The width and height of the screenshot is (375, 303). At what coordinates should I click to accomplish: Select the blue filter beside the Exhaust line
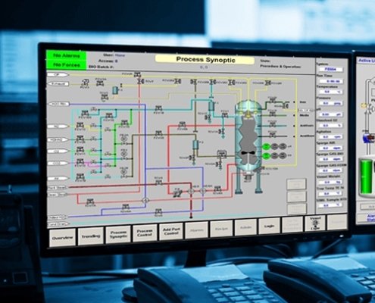coord(115,90)
